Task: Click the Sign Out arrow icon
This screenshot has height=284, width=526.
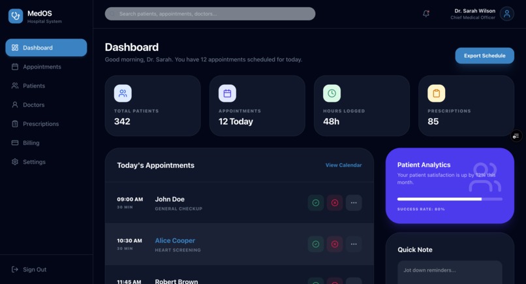Action: coord(15,269)
